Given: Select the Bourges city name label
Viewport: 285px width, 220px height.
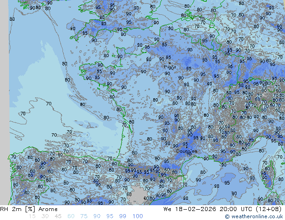Looking at the screenshot, I should coord(186,152).
